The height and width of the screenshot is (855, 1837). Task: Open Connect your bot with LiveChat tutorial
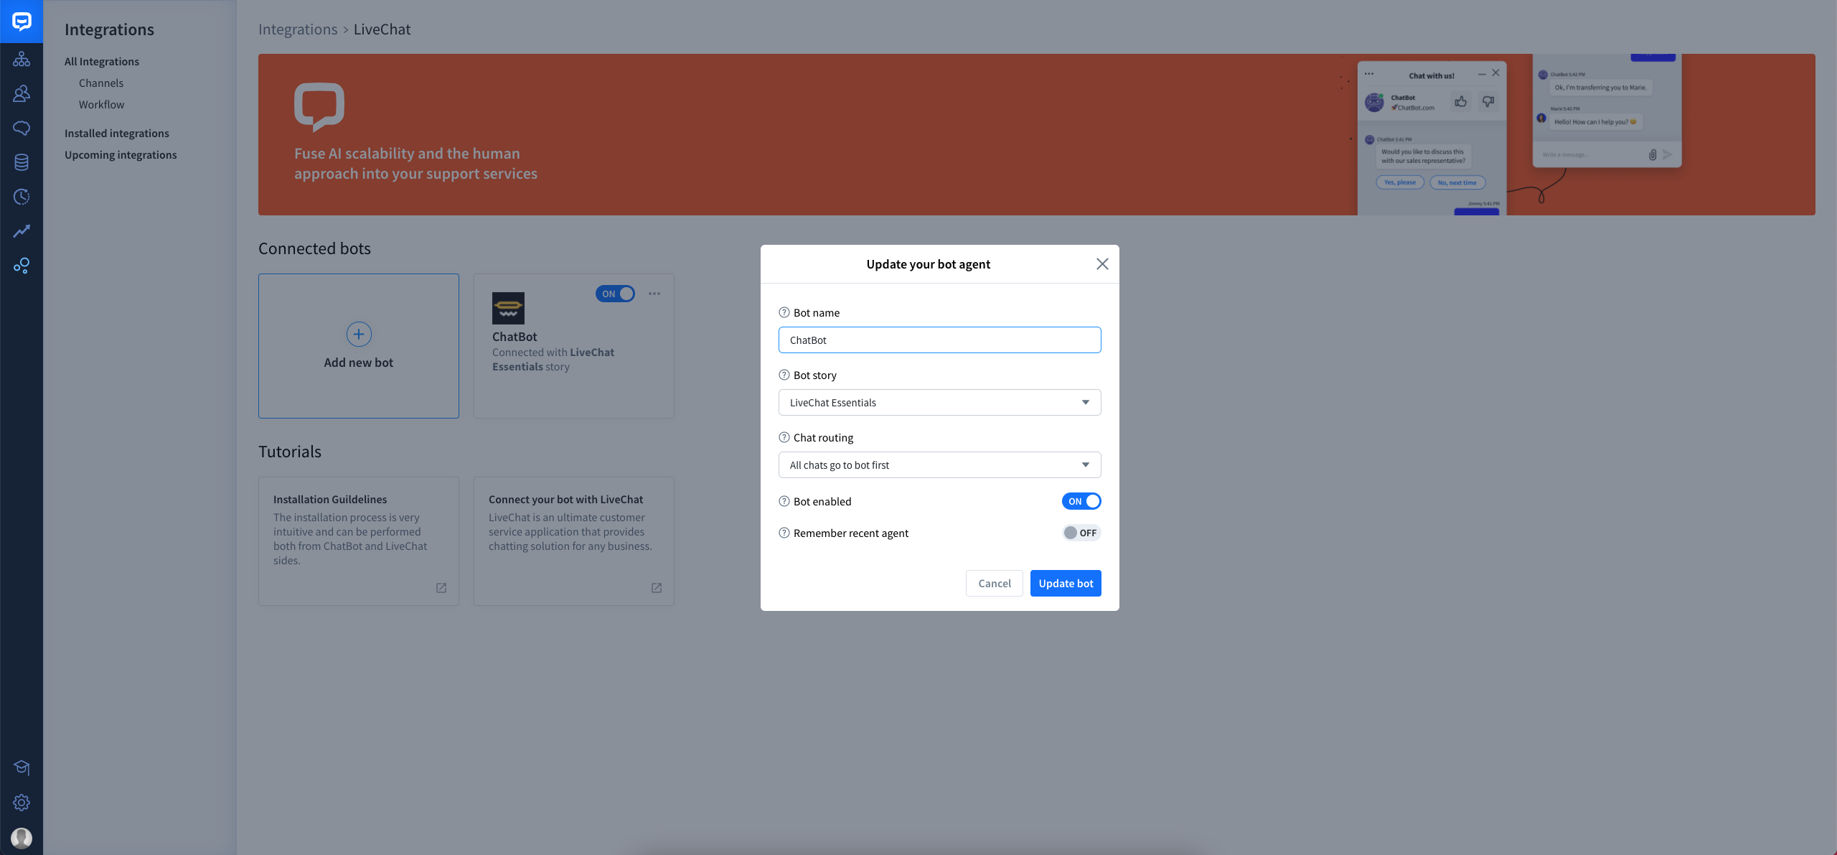click(x=574, y=541)
